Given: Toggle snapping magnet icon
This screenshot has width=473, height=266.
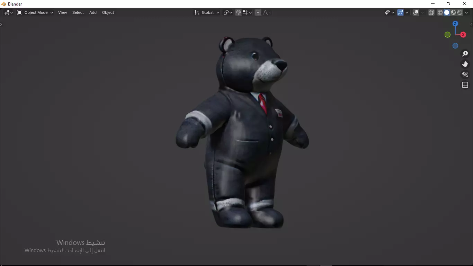Looking at the screenshot, I should [238, 12].
